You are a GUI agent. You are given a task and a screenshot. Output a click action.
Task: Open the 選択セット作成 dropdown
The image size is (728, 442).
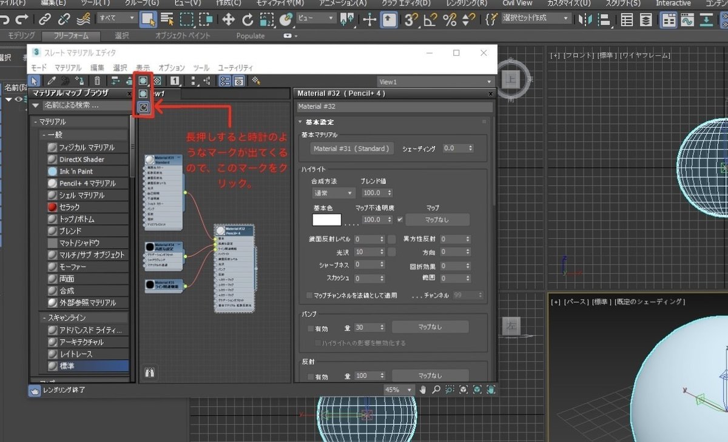[536, 19]
